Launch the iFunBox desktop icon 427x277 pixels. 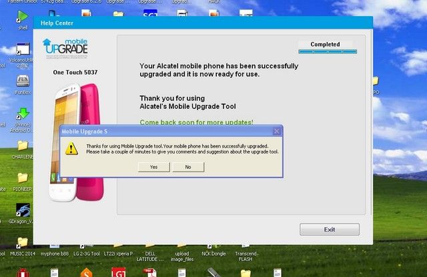(x=22, y=81)
